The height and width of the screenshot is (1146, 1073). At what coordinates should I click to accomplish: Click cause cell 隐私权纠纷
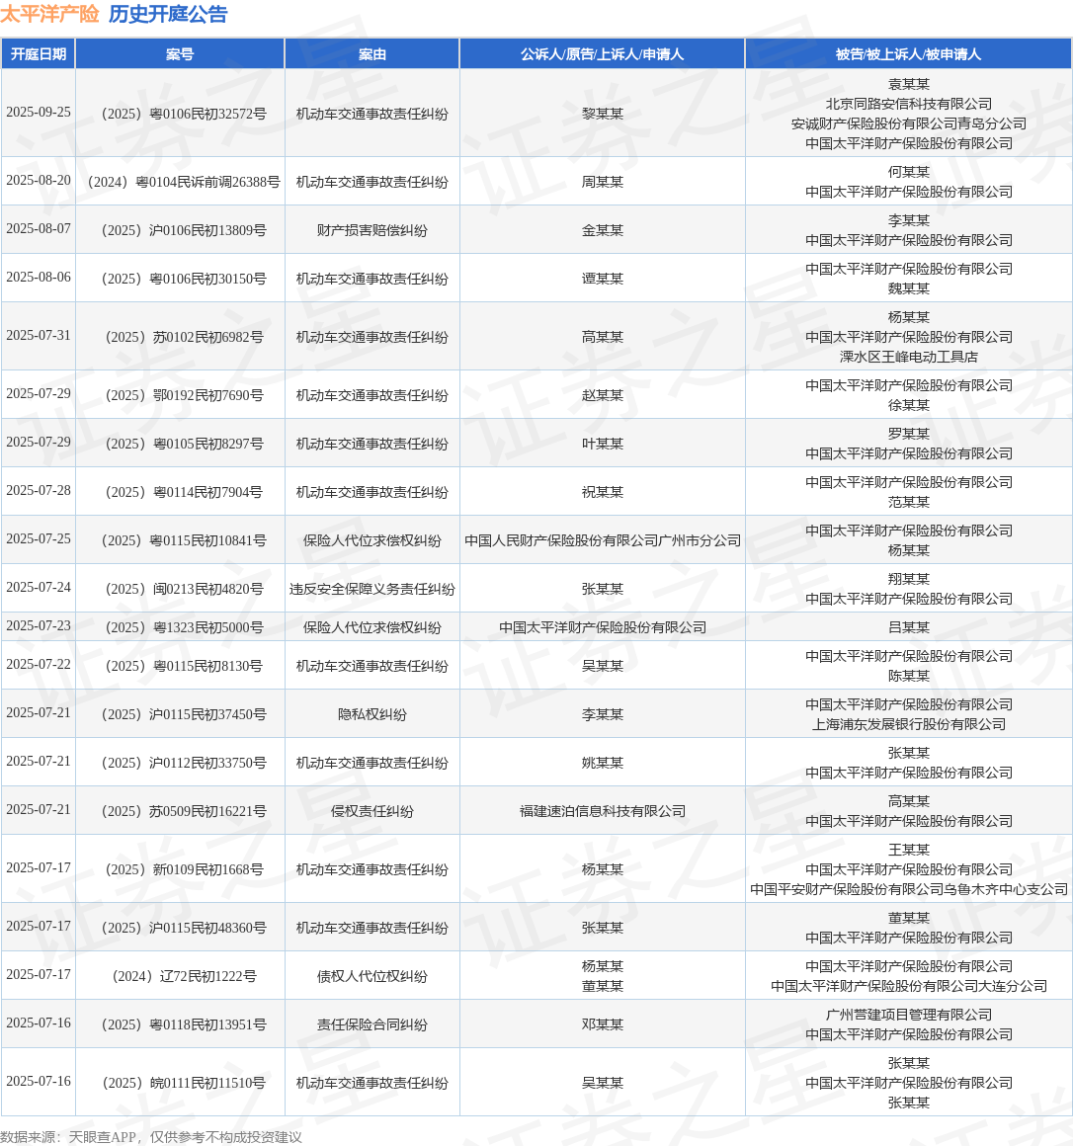tap(372, 714)
